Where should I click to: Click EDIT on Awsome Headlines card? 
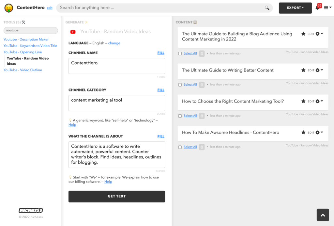tap(311, 133)
